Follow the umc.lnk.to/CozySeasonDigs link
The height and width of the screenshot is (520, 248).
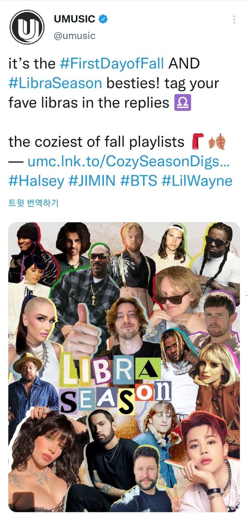pyautogui.click(x=129, y=162)
